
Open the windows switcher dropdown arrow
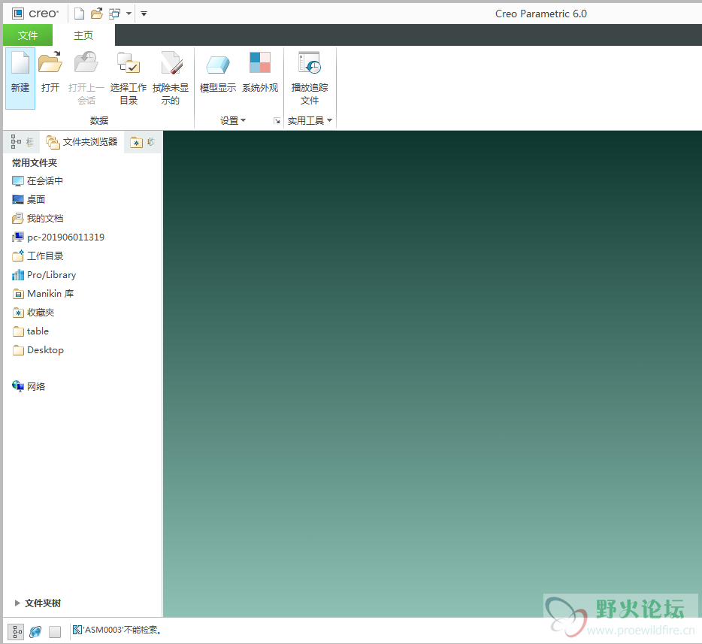tap(129, 14)
